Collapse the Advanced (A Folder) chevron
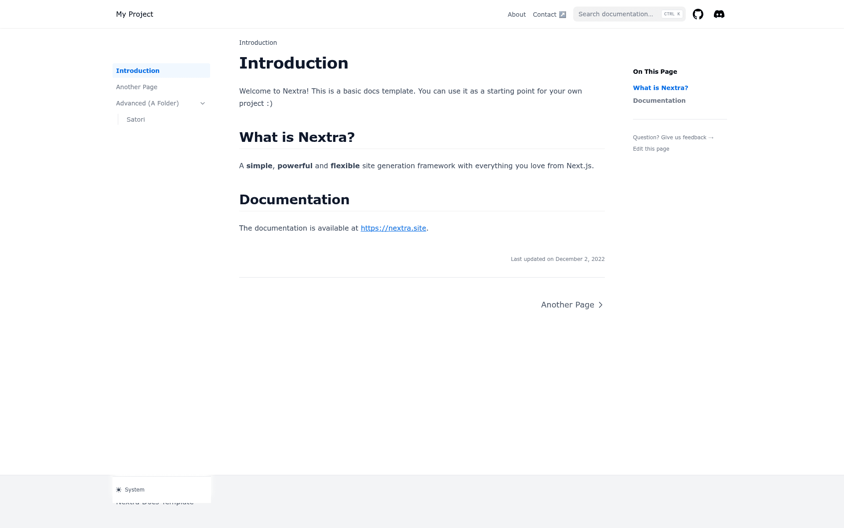Viewport: 844px width, 528px height. click(203, 103)
